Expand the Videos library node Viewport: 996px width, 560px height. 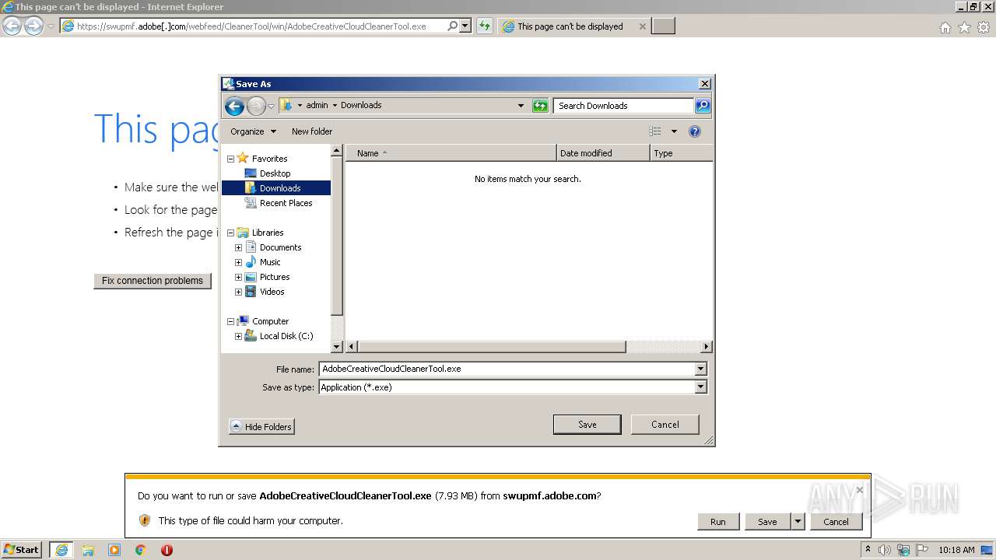click(x=238, y=292)
